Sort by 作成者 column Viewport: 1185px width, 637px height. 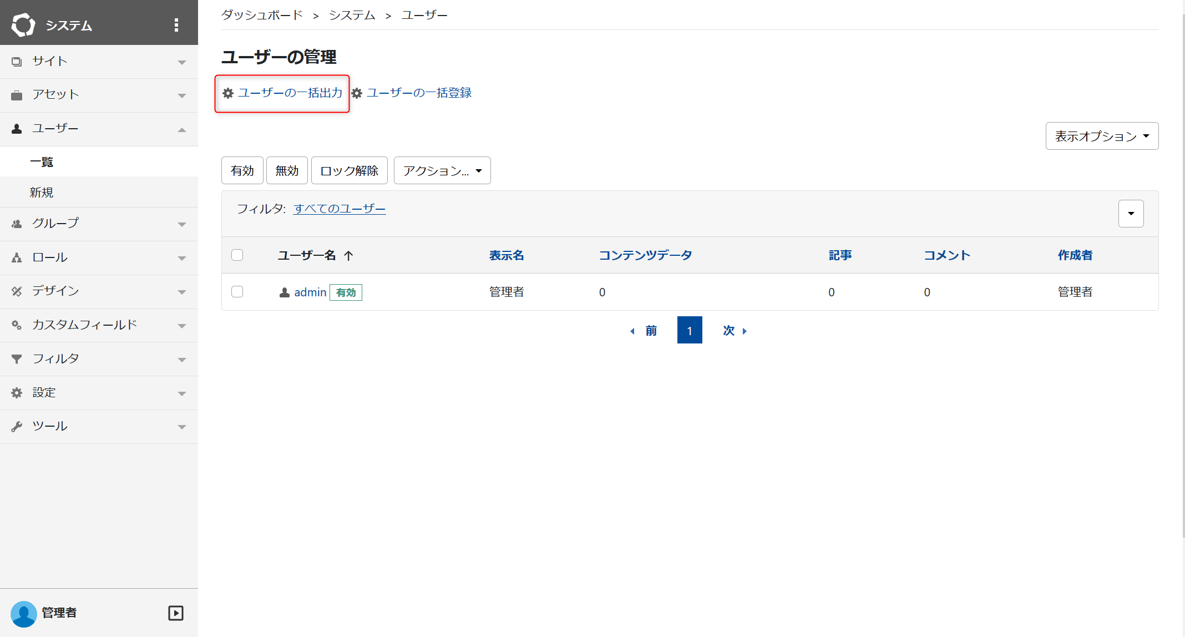pos(1075,255)
